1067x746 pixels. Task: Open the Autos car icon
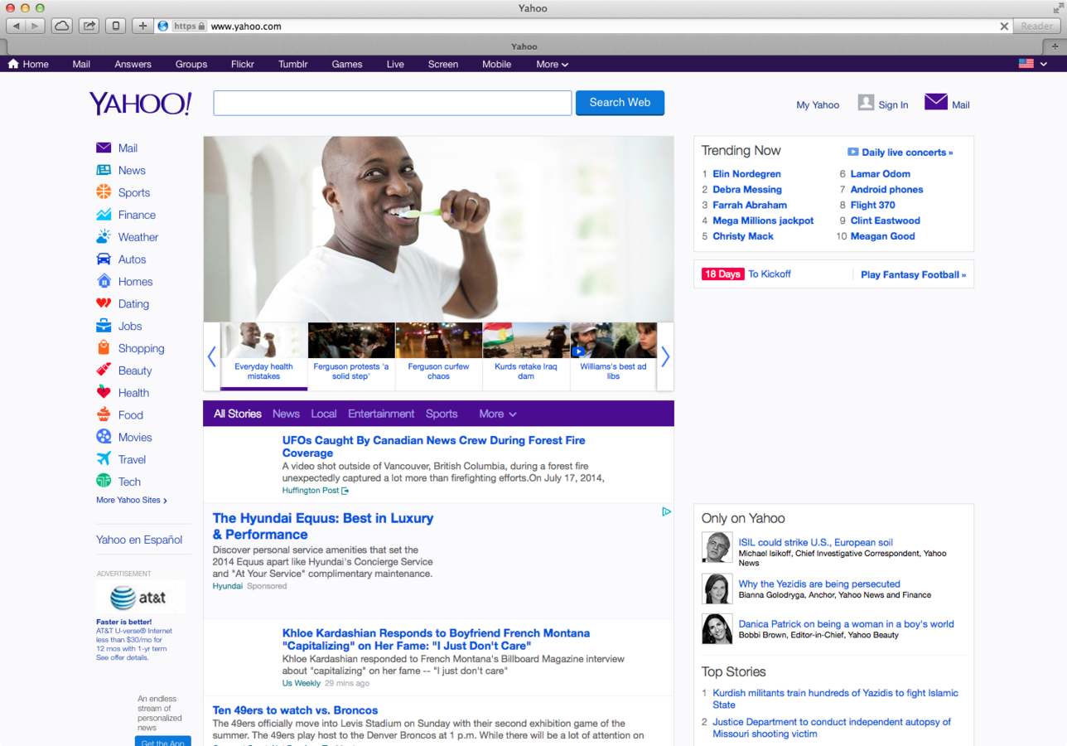[104, 259]
